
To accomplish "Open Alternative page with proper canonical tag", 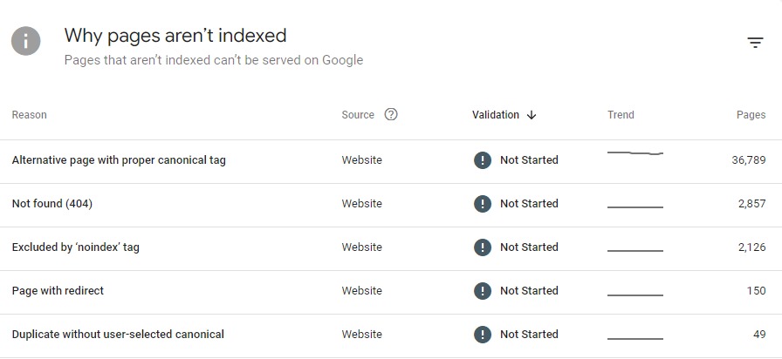I will (119, 160).
